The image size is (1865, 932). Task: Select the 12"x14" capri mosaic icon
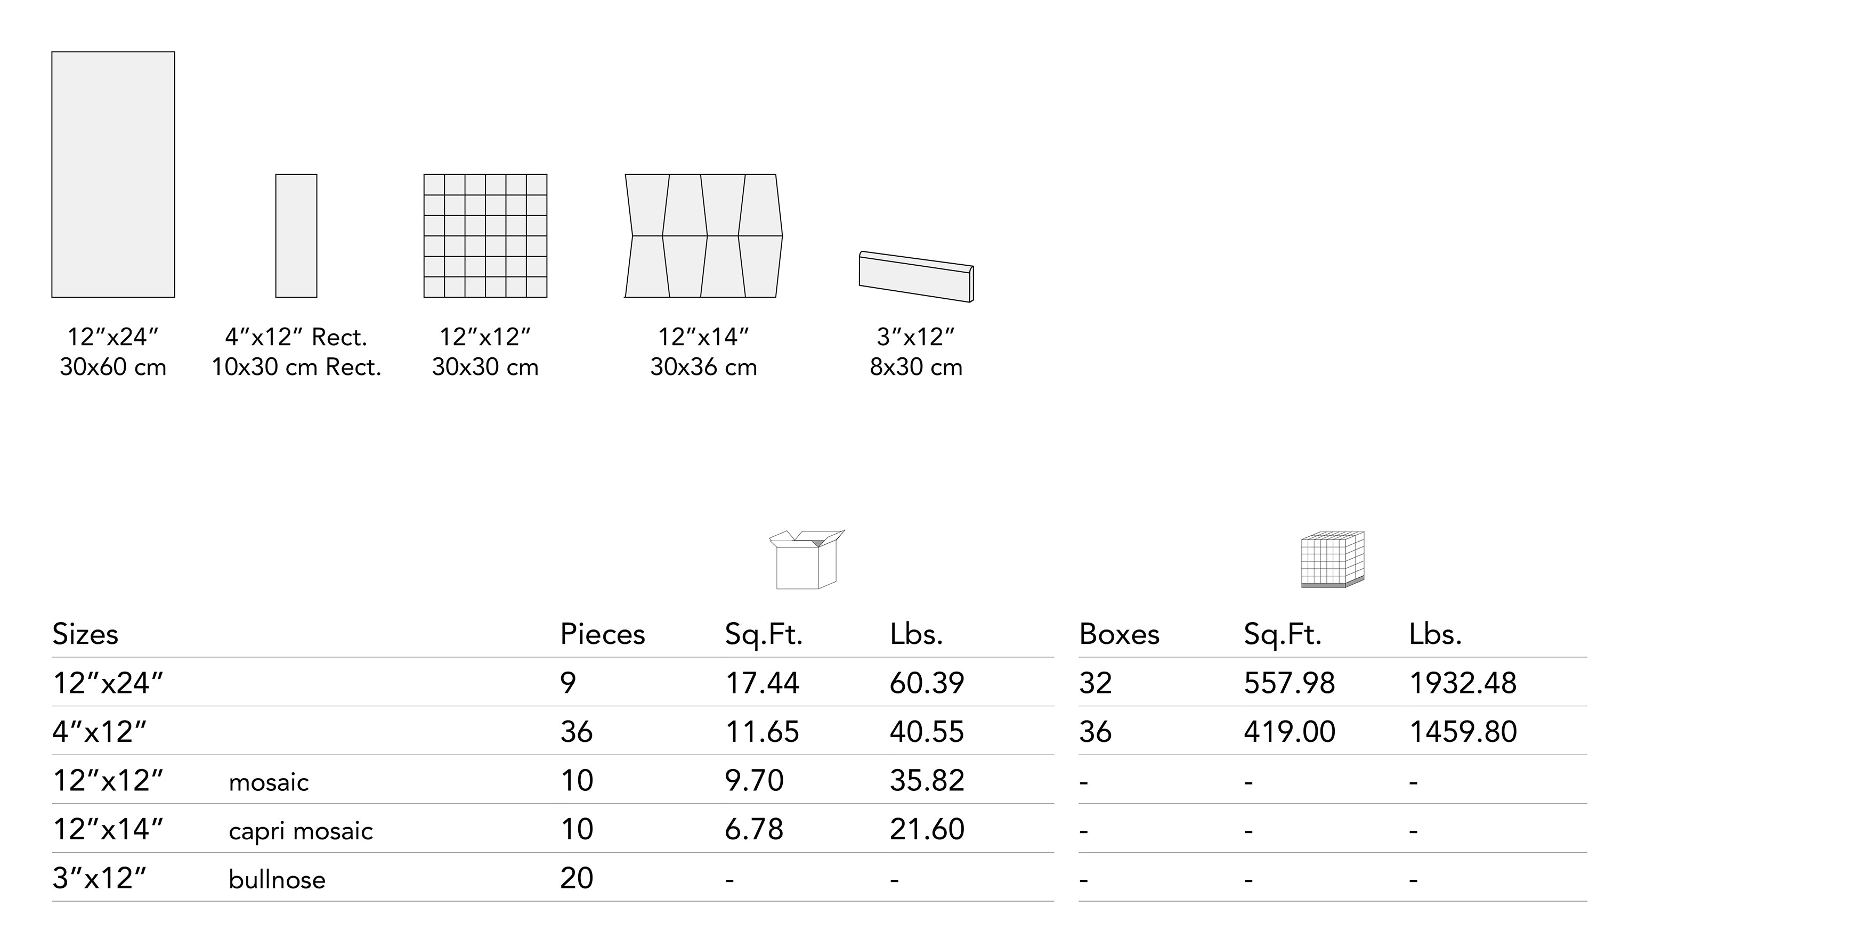click(703, 236)
